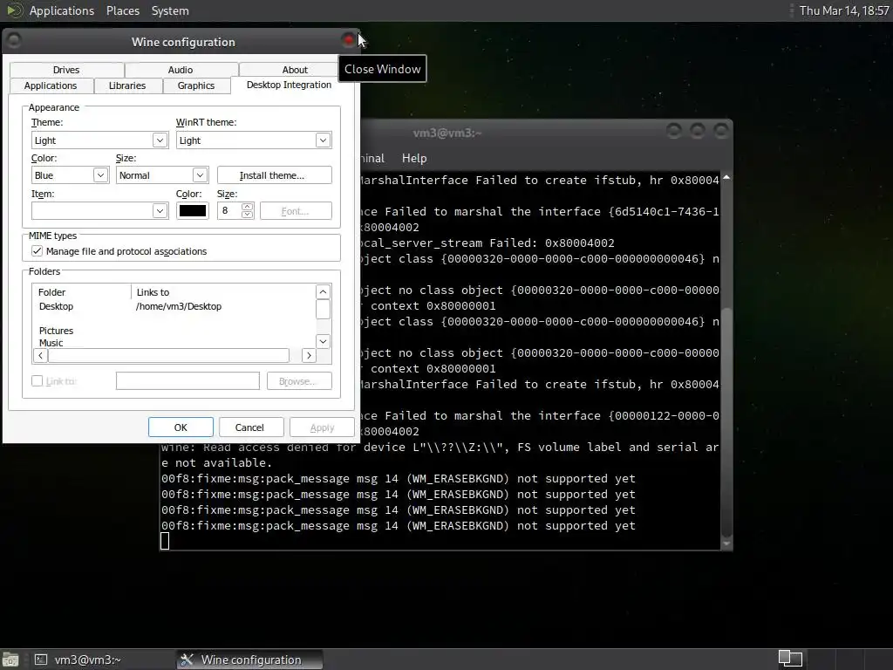Open the Places menu

[122, 10]
